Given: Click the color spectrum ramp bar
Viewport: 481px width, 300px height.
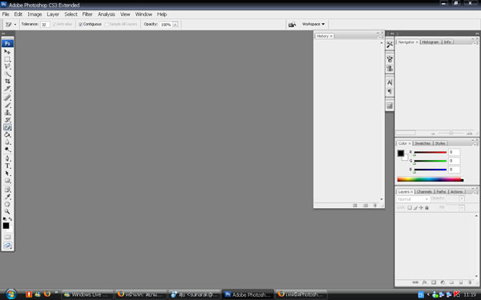Looking at the screenshot, I should pos(430,179).
